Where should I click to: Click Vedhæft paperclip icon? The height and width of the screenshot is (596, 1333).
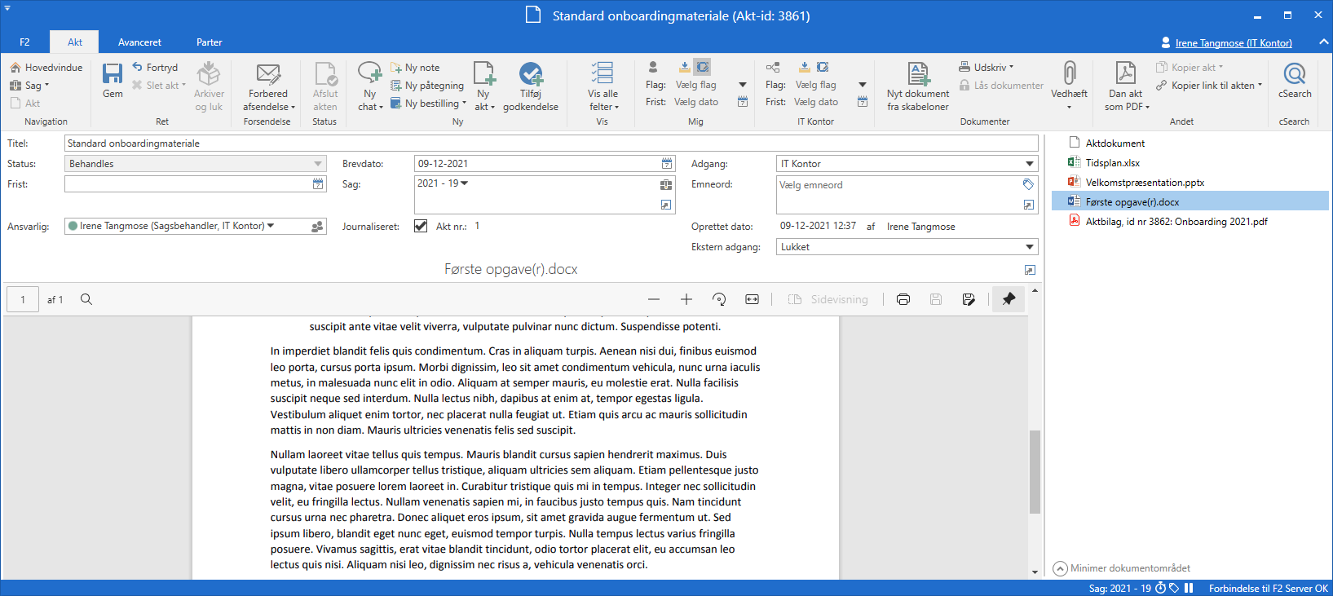[x=1070, y=73]
